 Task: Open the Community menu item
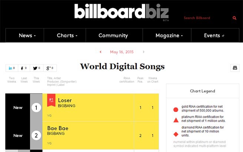pyautogui.click(x=113, y=36)
